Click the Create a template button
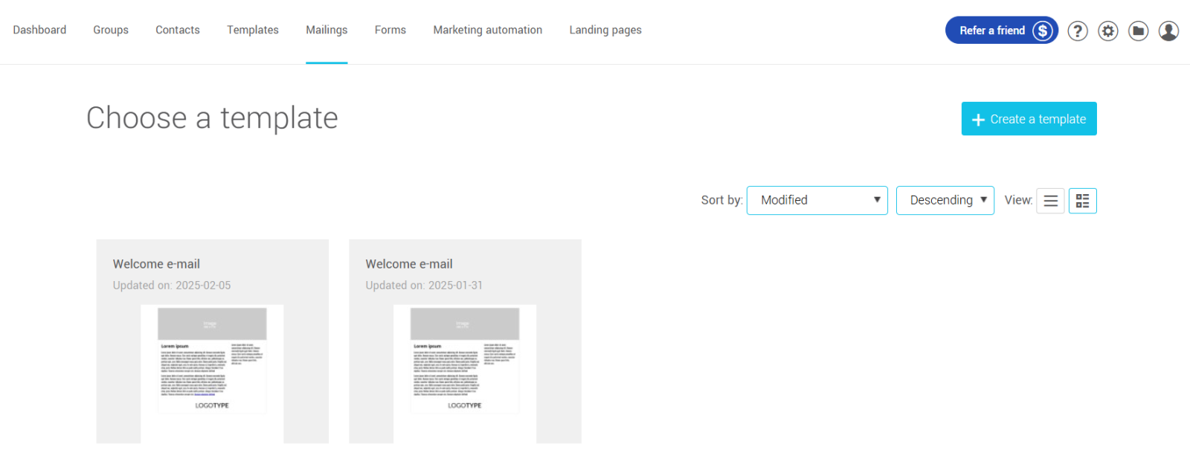 coord(1029,119)
